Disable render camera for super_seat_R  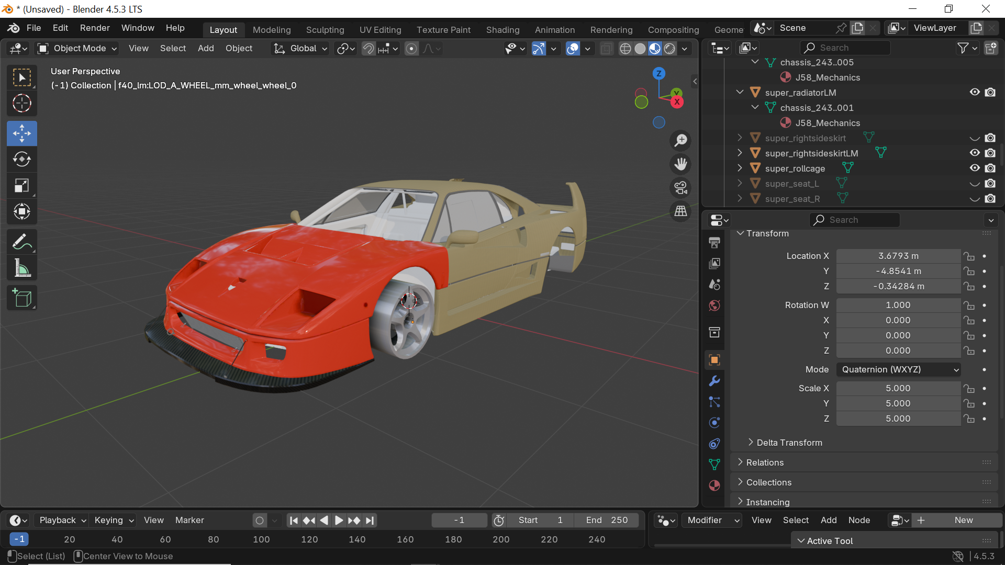pyautogui.click(x=990, y=199)
